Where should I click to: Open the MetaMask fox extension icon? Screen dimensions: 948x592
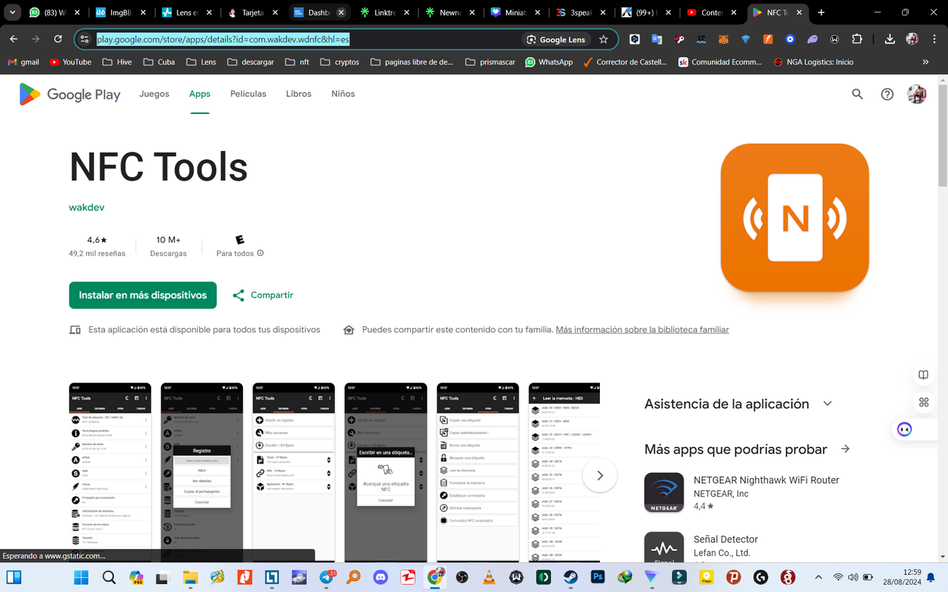[x=724, y=39]
